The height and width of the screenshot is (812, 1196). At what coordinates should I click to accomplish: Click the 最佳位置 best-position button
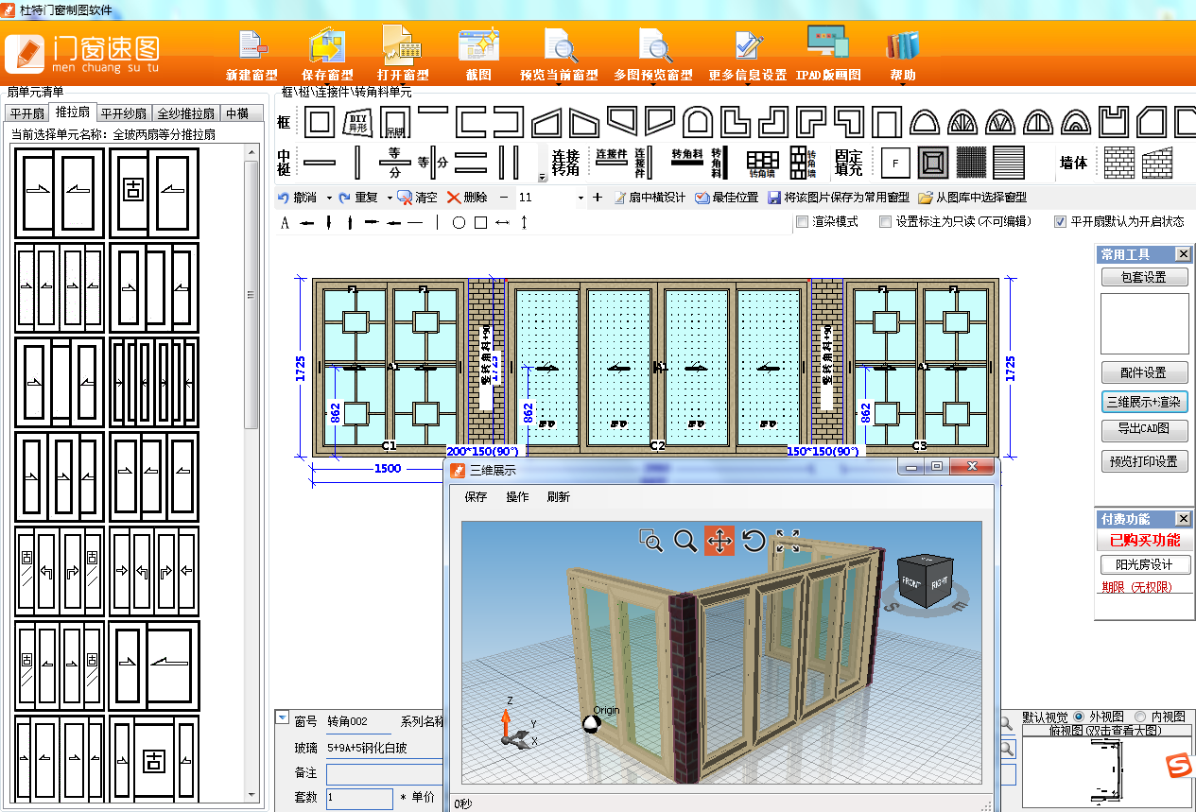[726, 198]
